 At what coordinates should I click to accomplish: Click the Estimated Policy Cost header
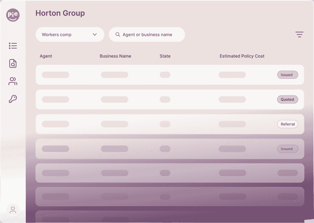(242, 56)
